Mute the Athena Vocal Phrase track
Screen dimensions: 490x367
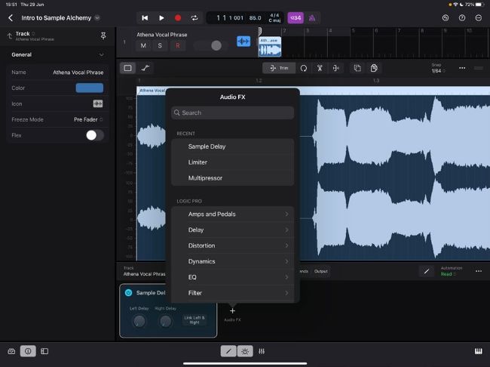click(143, 45)
